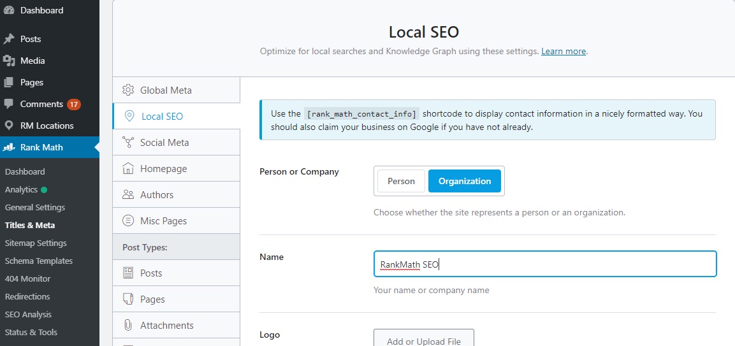The height and width of the screenshot is (346, 735).
Task: Click the location pin icon for Local SEO
Action: tap(129, 116)
